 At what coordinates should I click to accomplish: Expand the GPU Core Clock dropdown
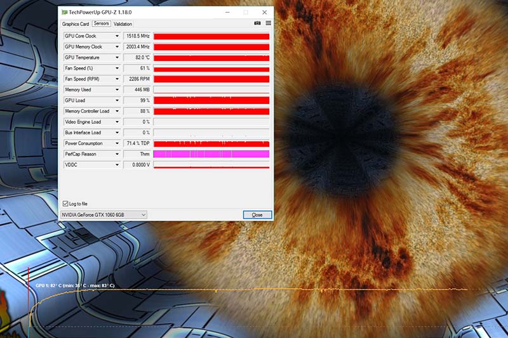pyautogui.click(x=117, y=36)
